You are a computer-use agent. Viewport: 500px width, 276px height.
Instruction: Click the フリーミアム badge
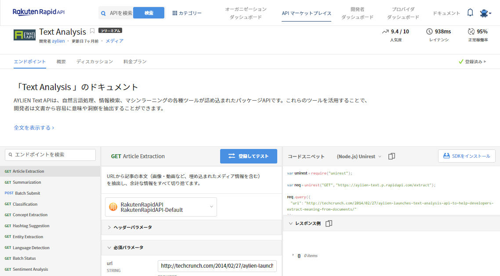(x=110, y=31)
